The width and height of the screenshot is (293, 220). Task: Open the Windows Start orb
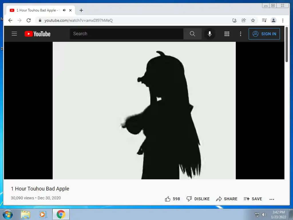(8, 214)
